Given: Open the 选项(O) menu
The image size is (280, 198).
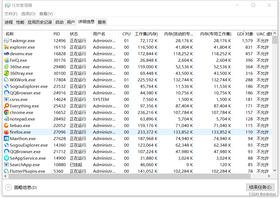Looking at the screenshot, I should (x=28, y=14).
